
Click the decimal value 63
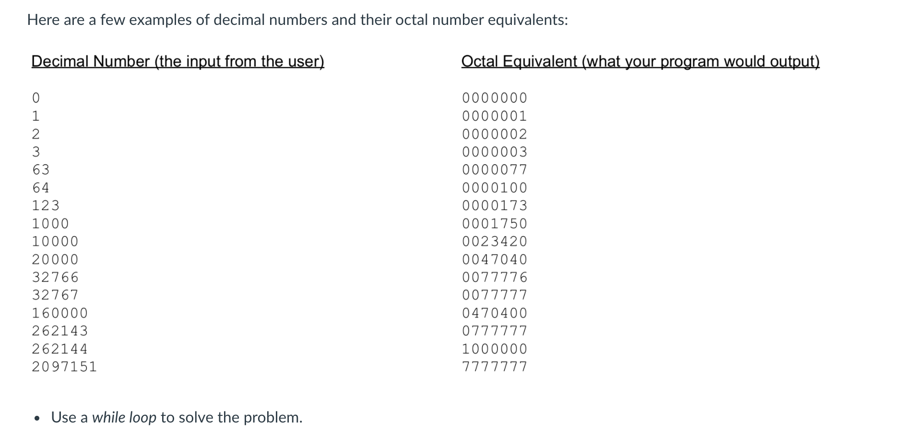pyautogui.click(x=41, y=170)
